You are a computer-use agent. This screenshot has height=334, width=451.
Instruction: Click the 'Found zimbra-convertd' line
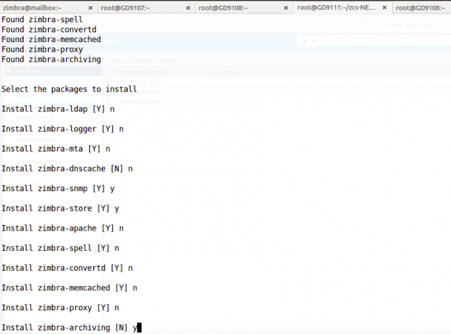pyautogui.click(x=49, y=30)
